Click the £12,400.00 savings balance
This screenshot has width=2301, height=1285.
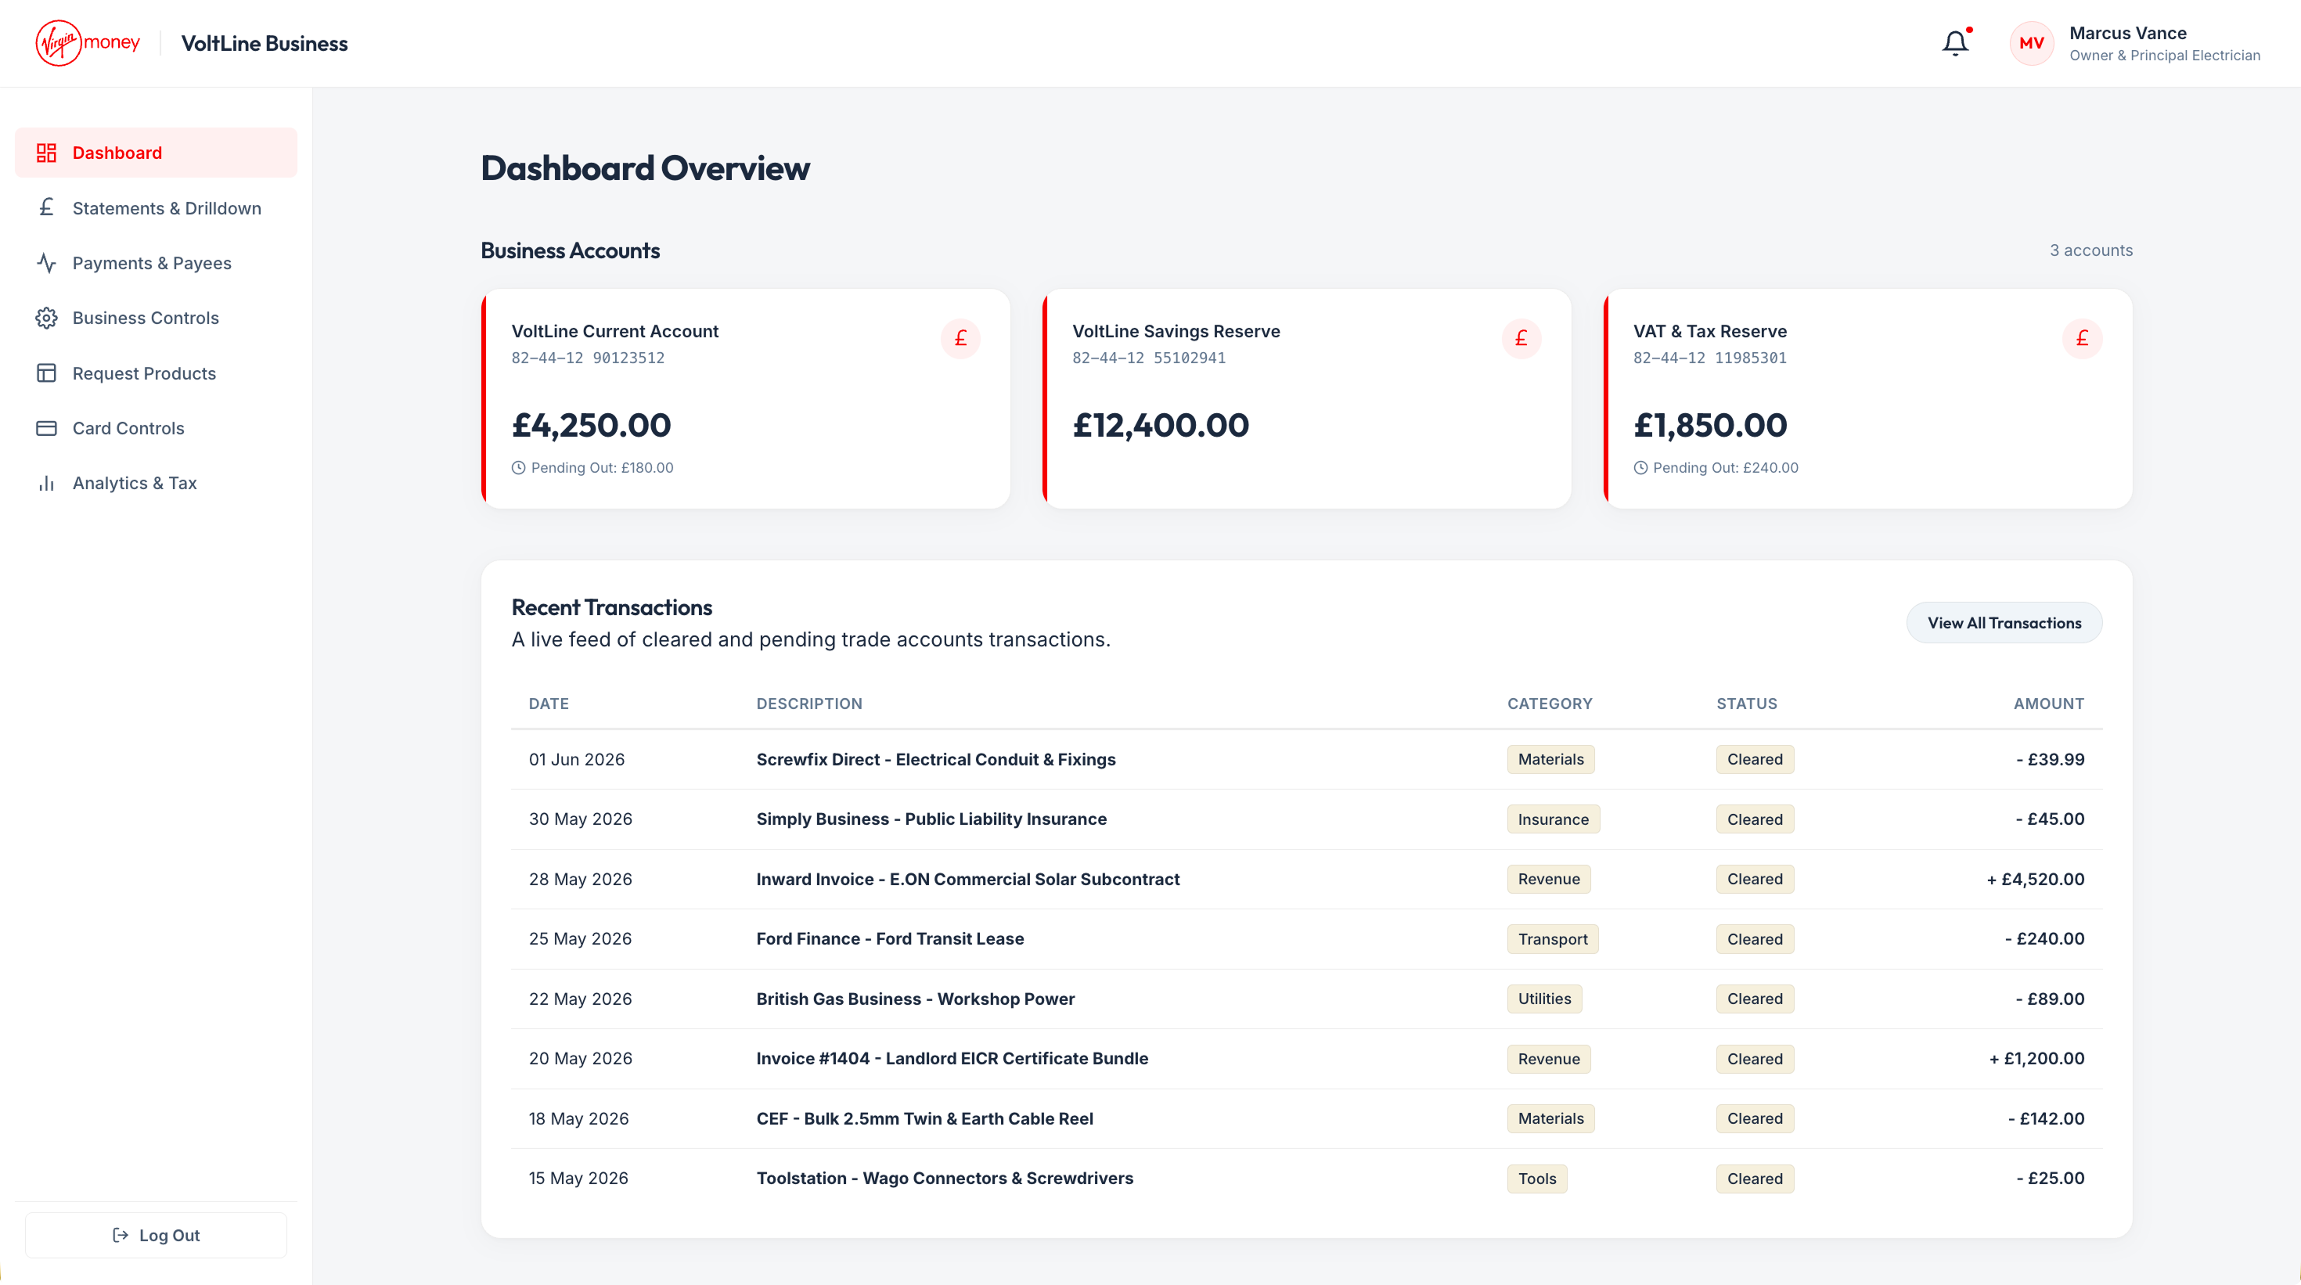[1161, 425]
